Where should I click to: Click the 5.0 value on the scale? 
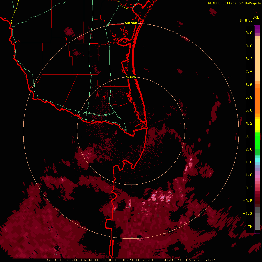pyautogui.click(x=249, y=110)
